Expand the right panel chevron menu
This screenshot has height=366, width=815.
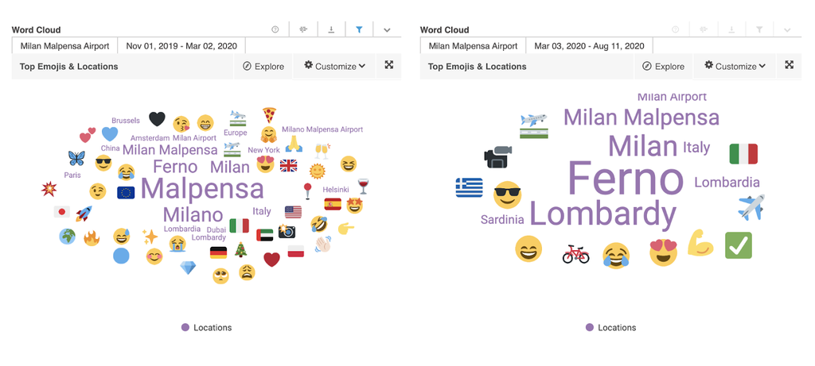(787, 30)
